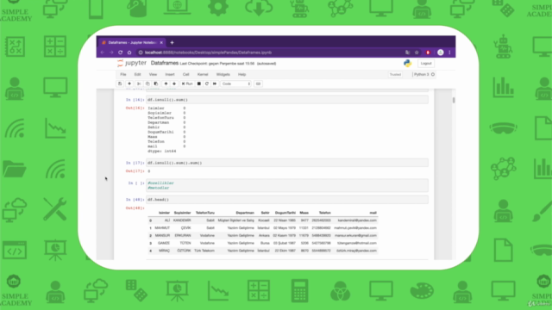Viewport: 552px width, 310px height.
Task: Open the Edit menu
Action: coord(137,75)
